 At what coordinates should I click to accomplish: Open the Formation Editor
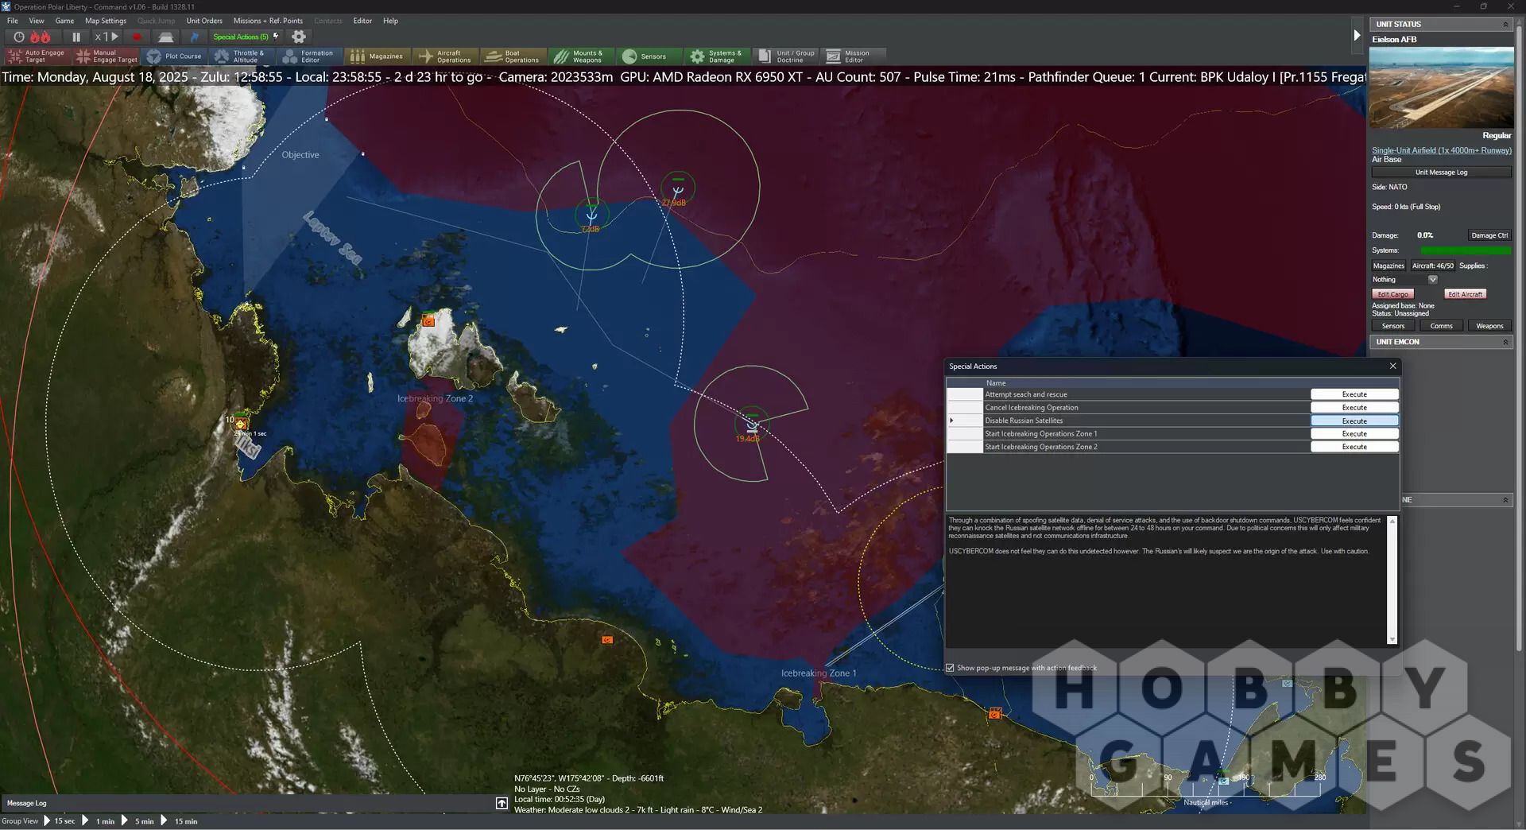[x=310, y=56]
